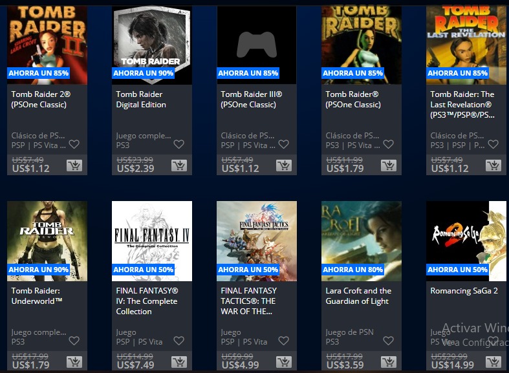
Task: Open Lara Croft and the Guardian of Light link
Action: coord(358,296)
